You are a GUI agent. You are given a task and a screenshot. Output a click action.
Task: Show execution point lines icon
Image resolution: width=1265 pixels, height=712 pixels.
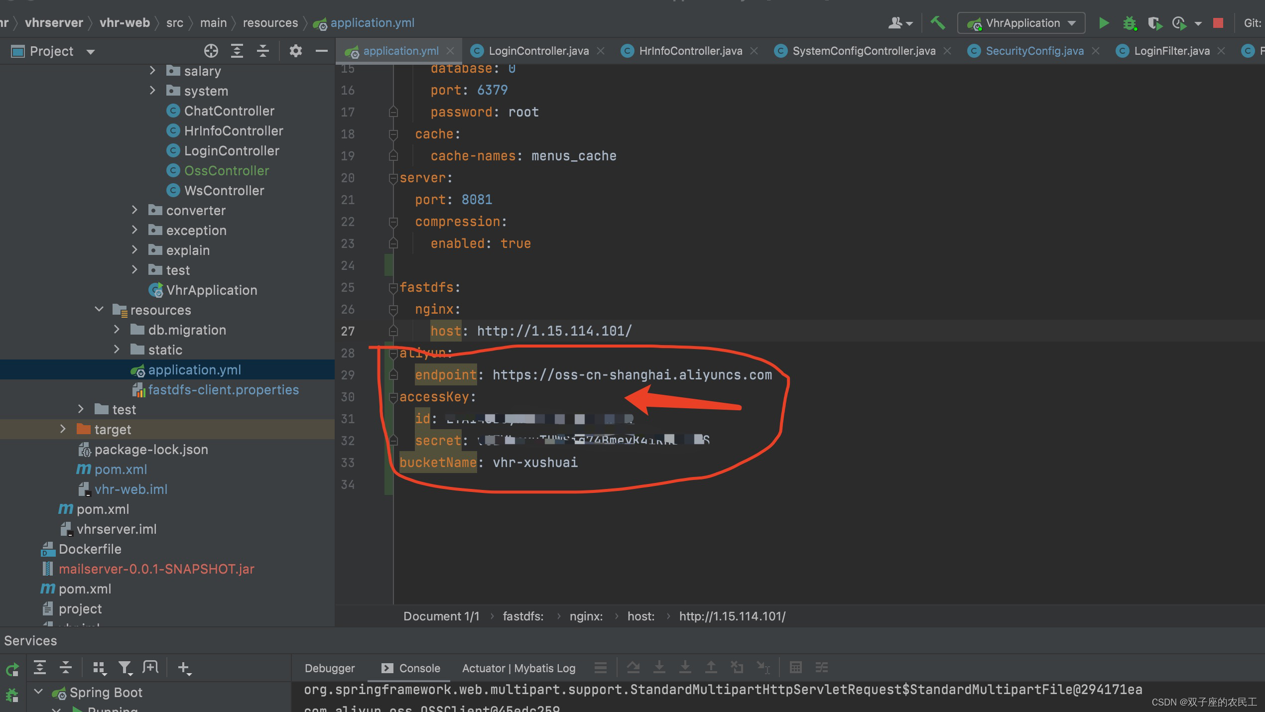[x=601, y=667]
